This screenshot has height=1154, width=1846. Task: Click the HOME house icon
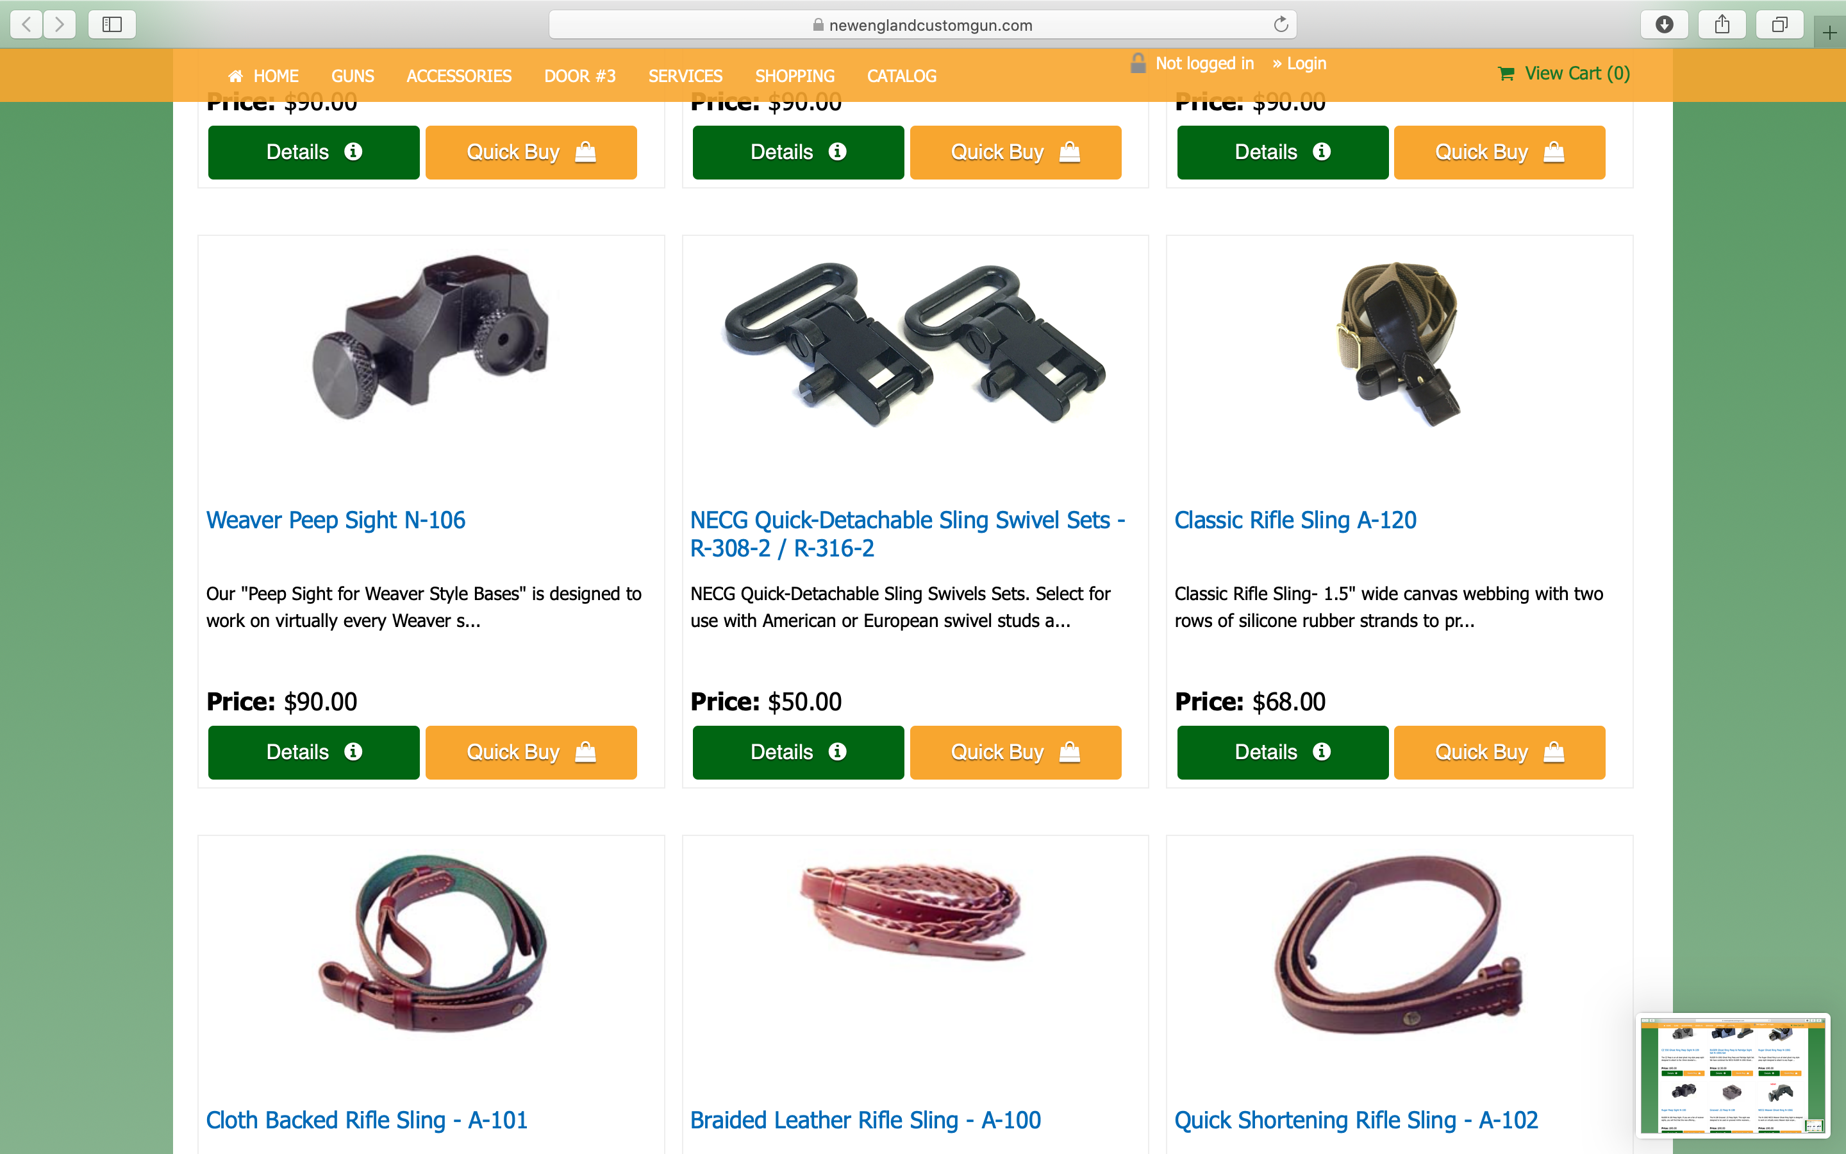236,76
